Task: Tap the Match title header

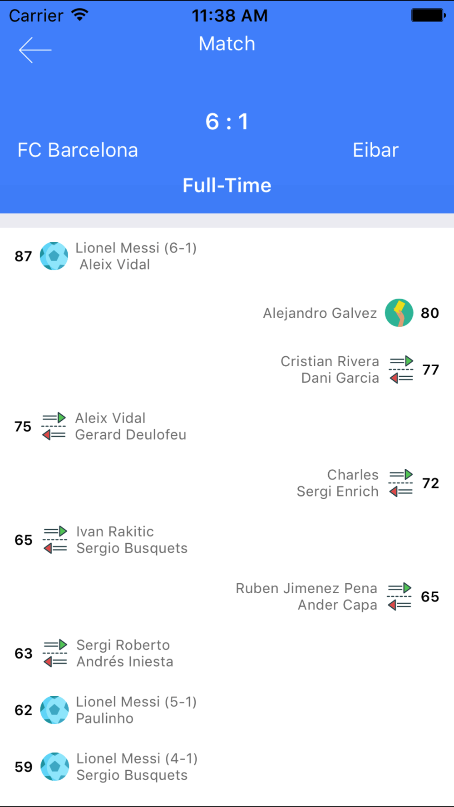Action: (227, 44)
